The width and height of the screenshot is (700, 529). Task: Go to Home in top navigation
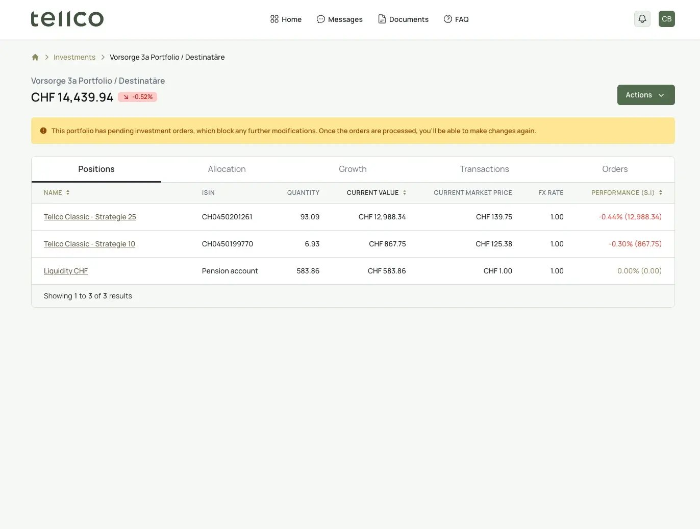(x=286, y=19)
